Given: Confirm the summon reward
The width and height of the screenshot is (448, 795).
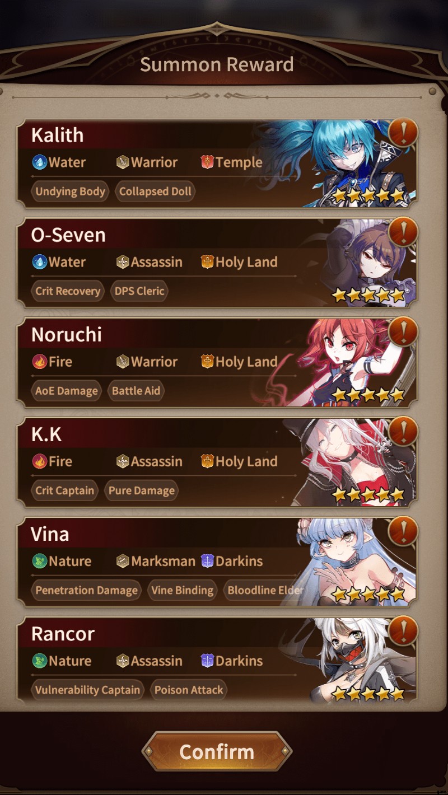Looking at the screenshot, I should (217, 751).
